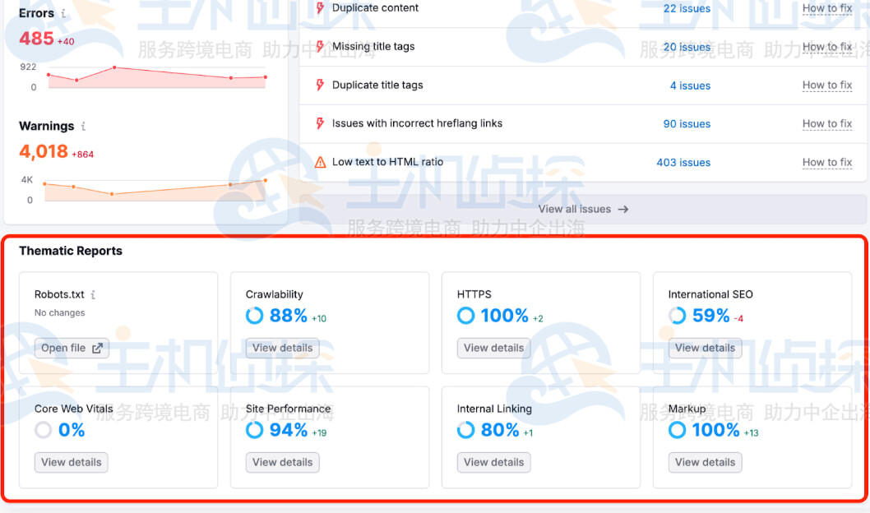This screenshot has height=513, width=870.
Task: Click How to fix for incorrect hreflang links
Action: [826, 123]
